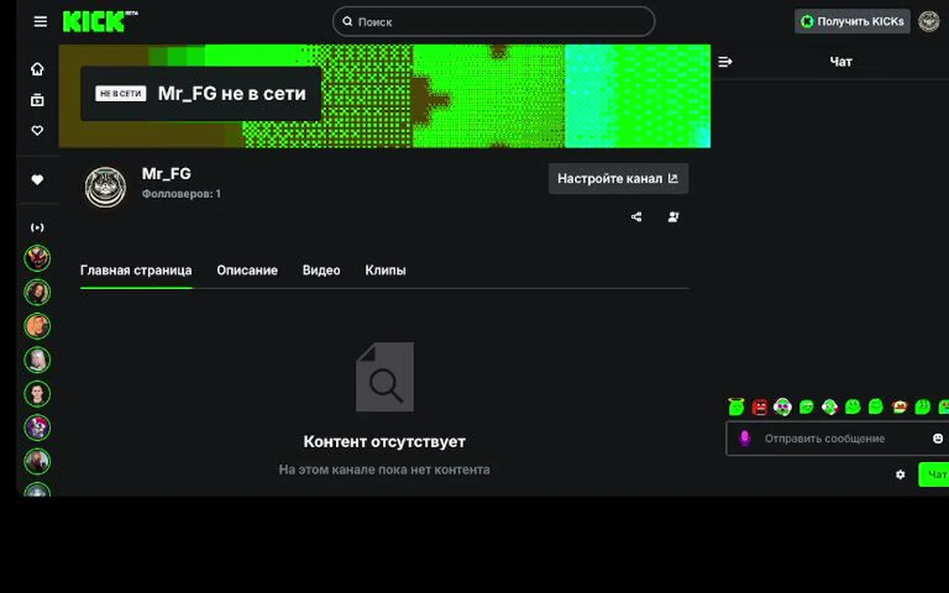
Task: Click the Отправить сообщение chat input
Action: [838, 438]
